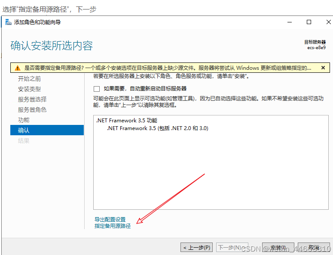333x255 pixels.
Task: Open the 服务器选择 step
Action: click(32, 100)
